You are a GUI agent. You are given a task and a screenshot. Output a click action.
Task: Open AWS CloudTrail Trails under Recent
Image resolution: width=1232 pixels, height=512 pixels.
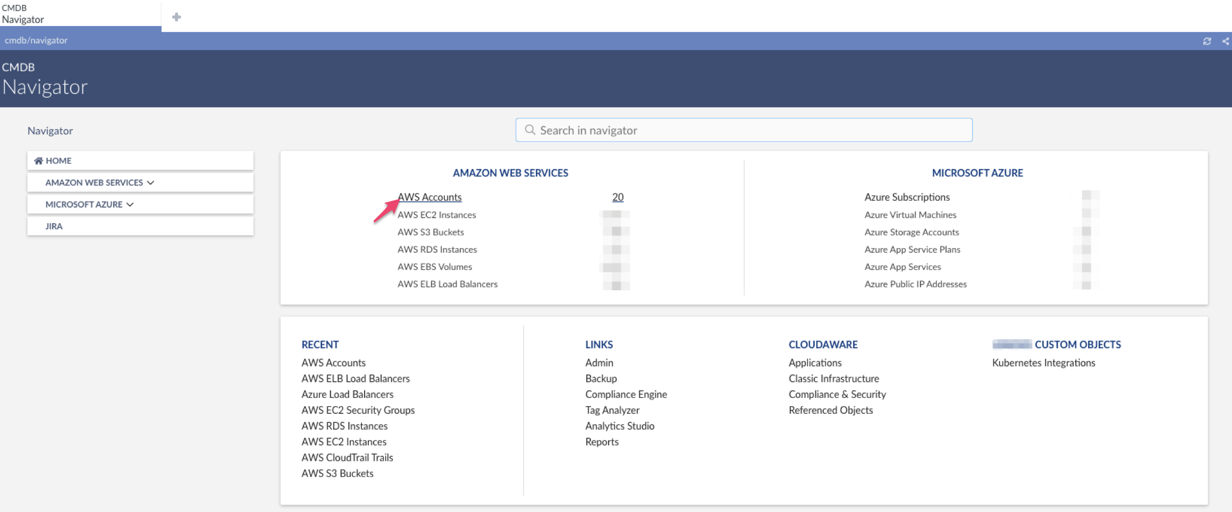point(347,458)
